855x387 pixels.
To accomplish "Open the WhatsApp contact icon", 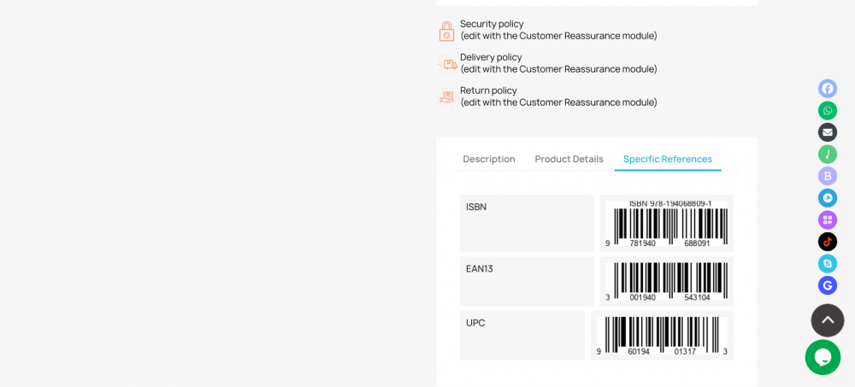I will pos(828,110).
